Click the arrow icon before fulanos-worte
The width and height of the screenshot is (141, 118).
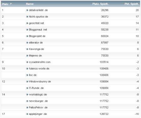[x=27, y=69]
